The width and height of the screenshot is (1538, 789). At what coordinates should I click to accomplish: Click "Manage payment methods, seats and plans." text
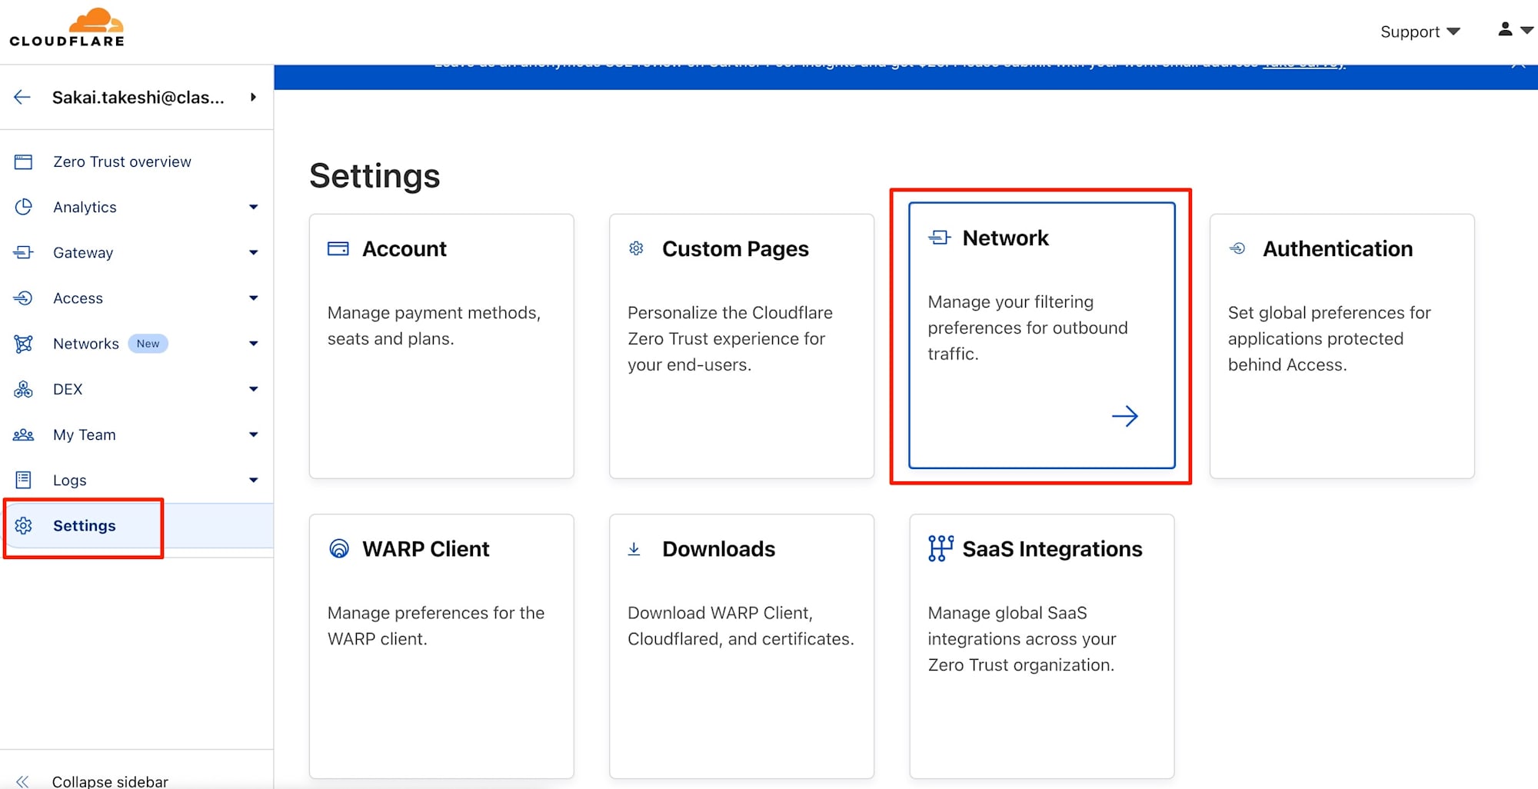tap(434, 325)
